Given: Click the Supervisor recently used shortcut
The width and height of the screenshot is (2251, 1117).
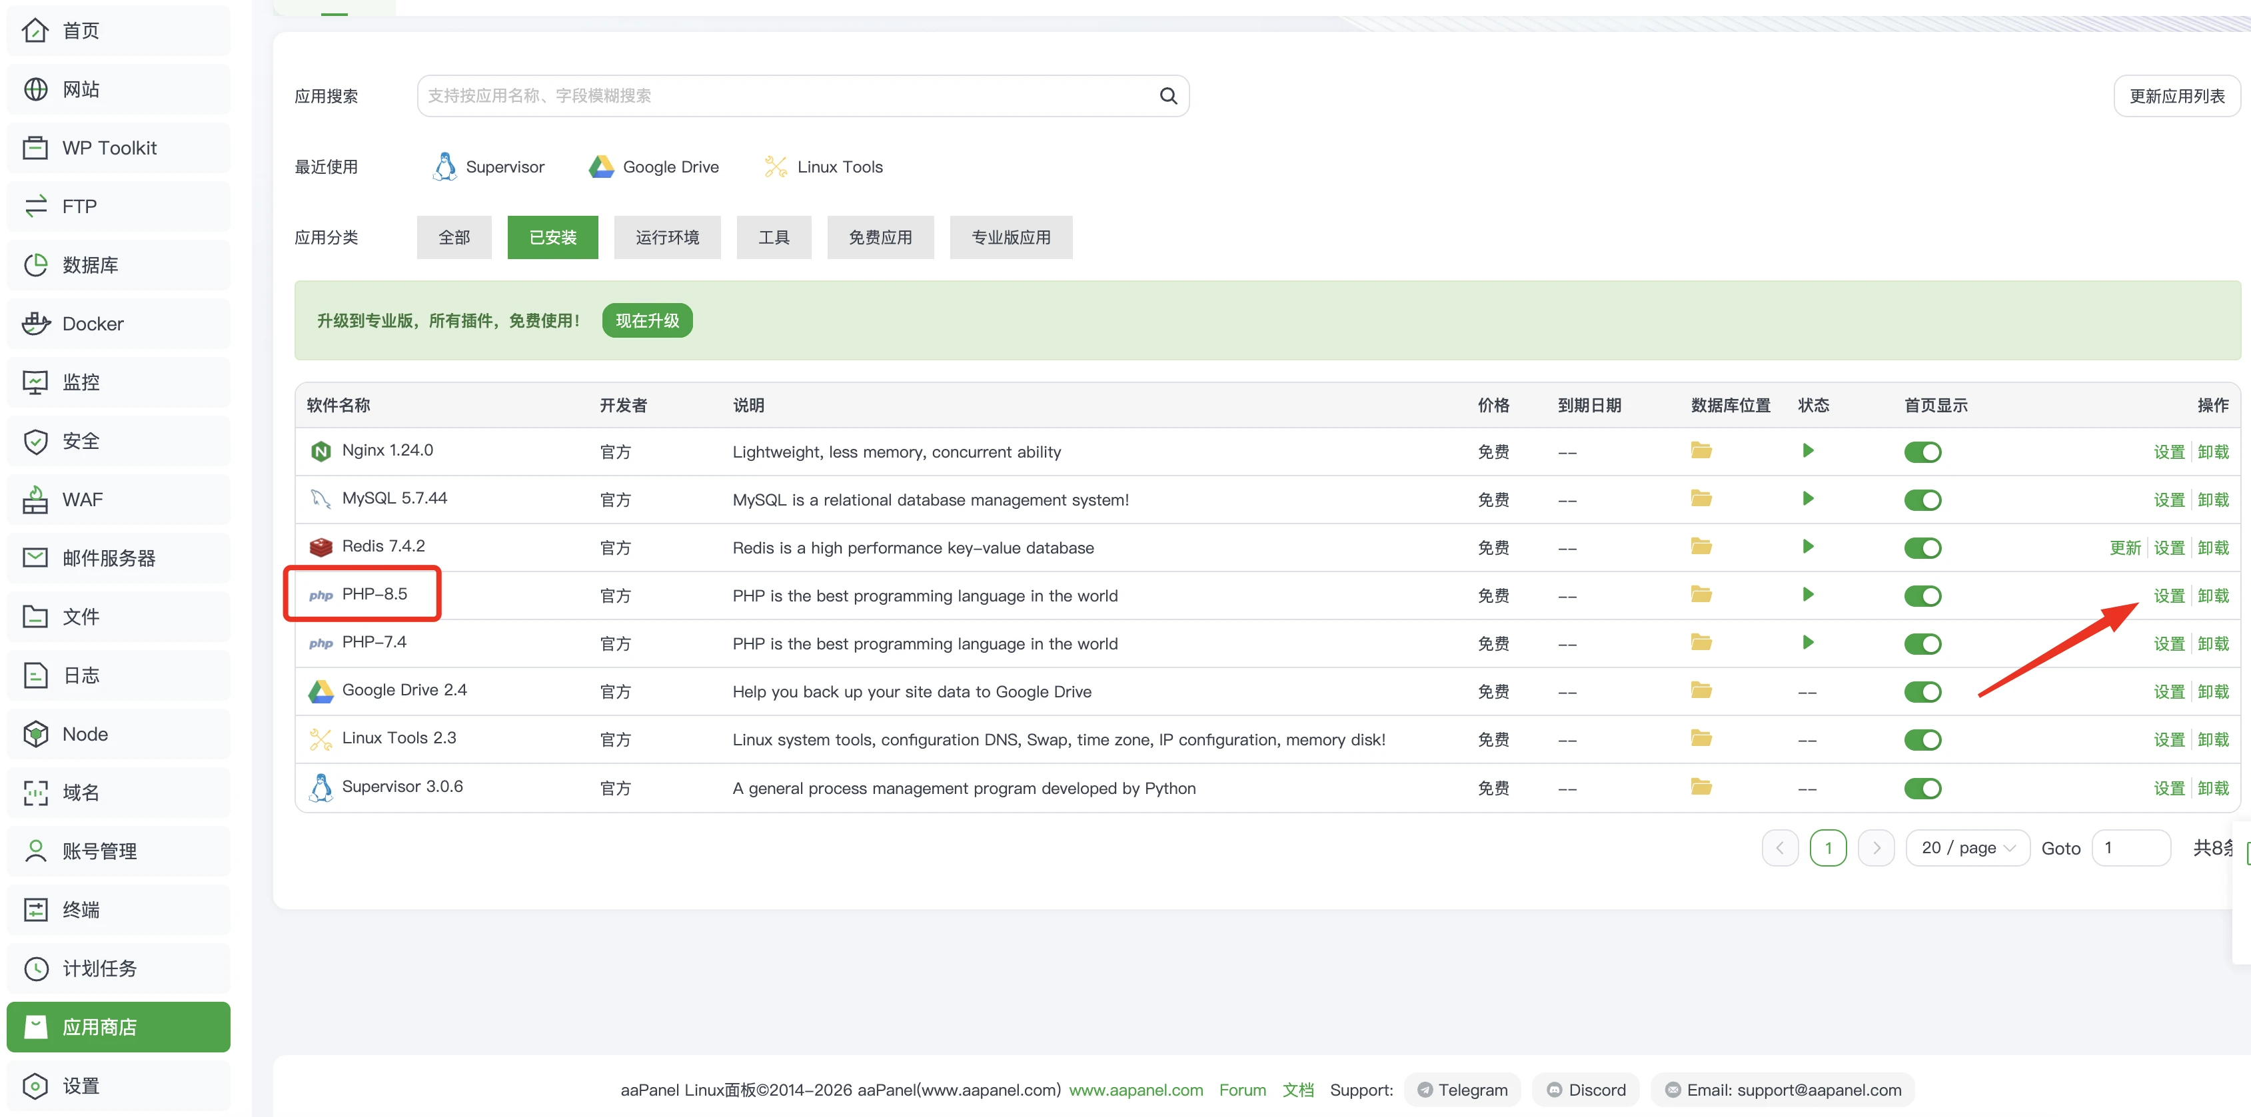Looking at the screenshot, I should point(488,167).
